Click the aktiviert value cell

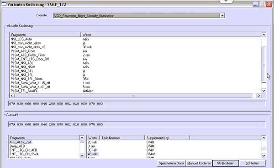tap(88, 91)
